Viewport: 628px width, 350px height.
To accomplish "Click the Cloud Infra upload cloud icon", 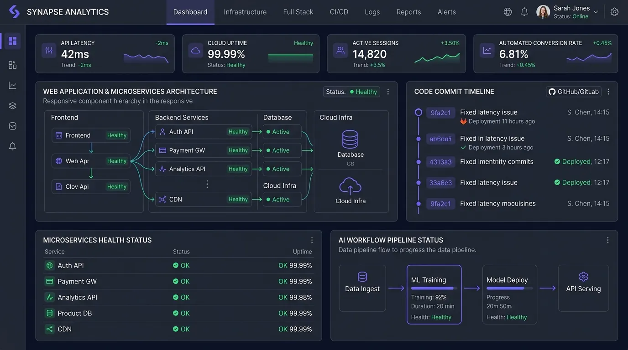I will 350,186.
